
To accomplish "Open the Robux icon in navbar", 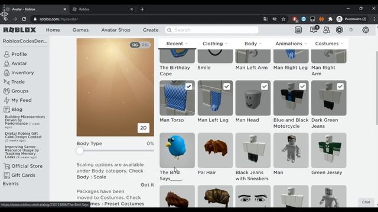I will pos(340,30).
